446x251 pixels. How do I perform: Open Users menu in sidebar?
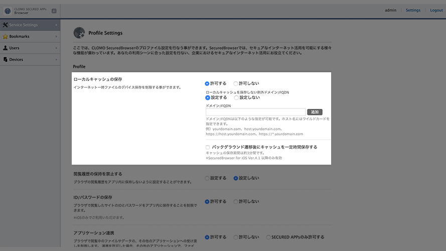[x=30, y=48]
